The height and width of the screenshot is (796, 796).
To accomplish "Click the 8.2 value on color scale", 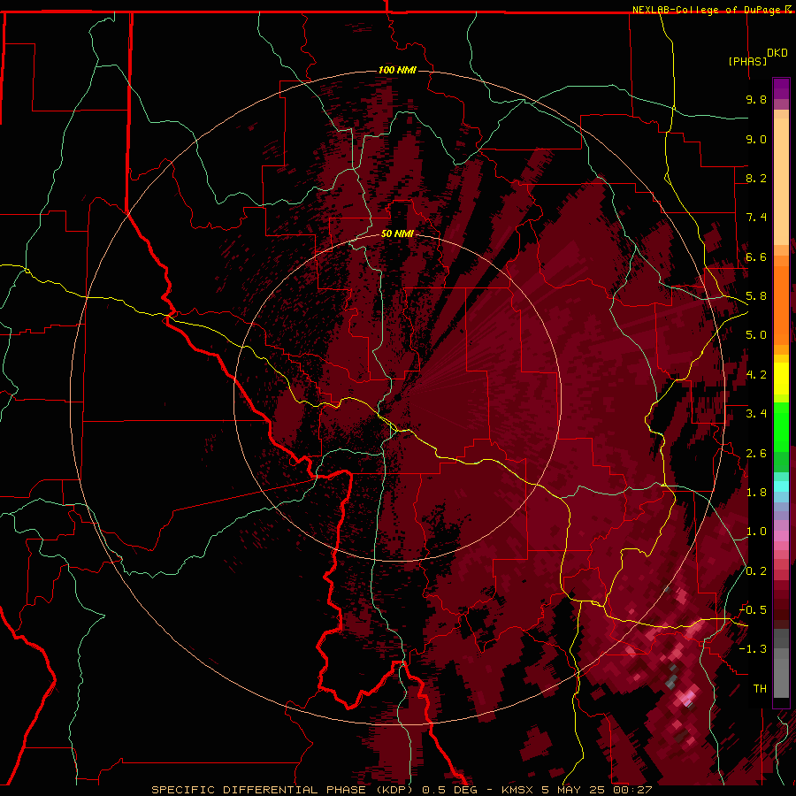I will 756,178.
